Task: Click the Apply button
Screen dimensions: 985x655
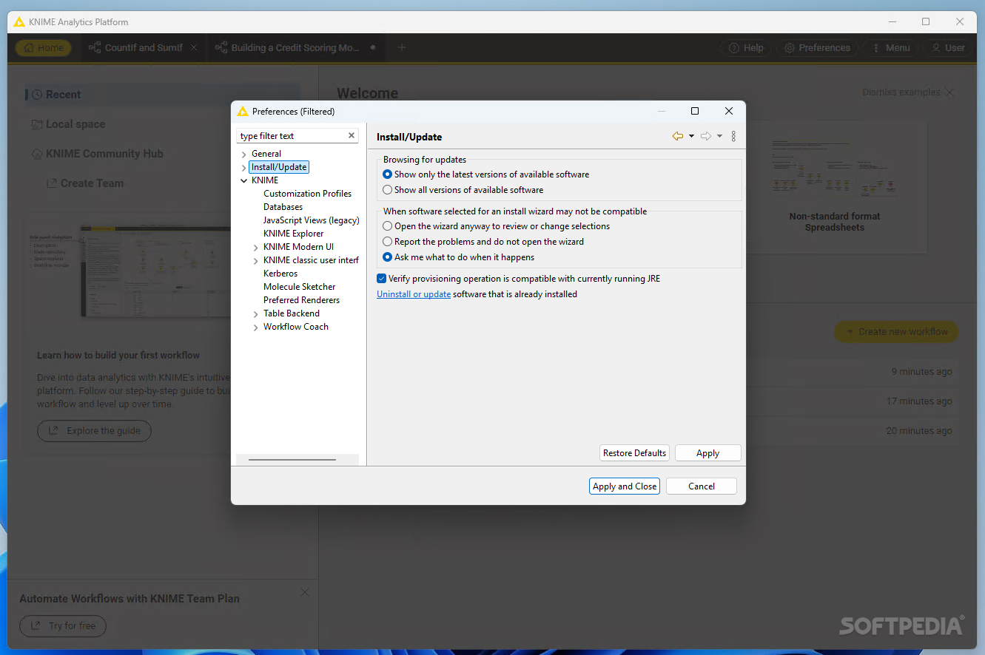Action: [x=708, y=453]
